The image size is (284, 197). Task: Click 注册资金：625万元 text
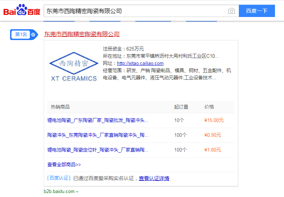click(123, 49)
